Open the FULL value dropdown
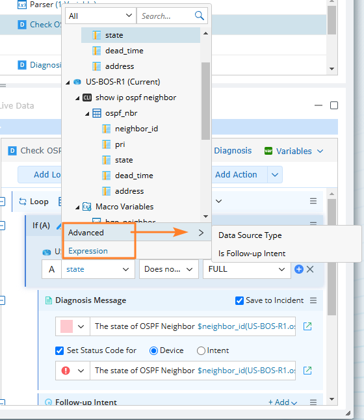 coord(247,269)
